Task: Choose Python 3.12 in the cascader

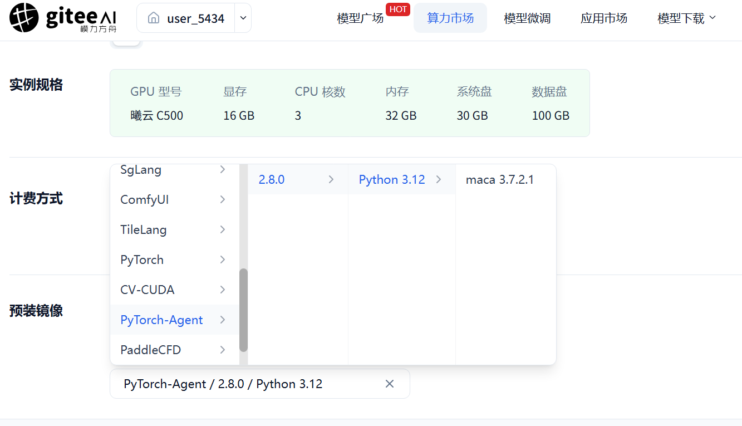Action: (401, 179)
